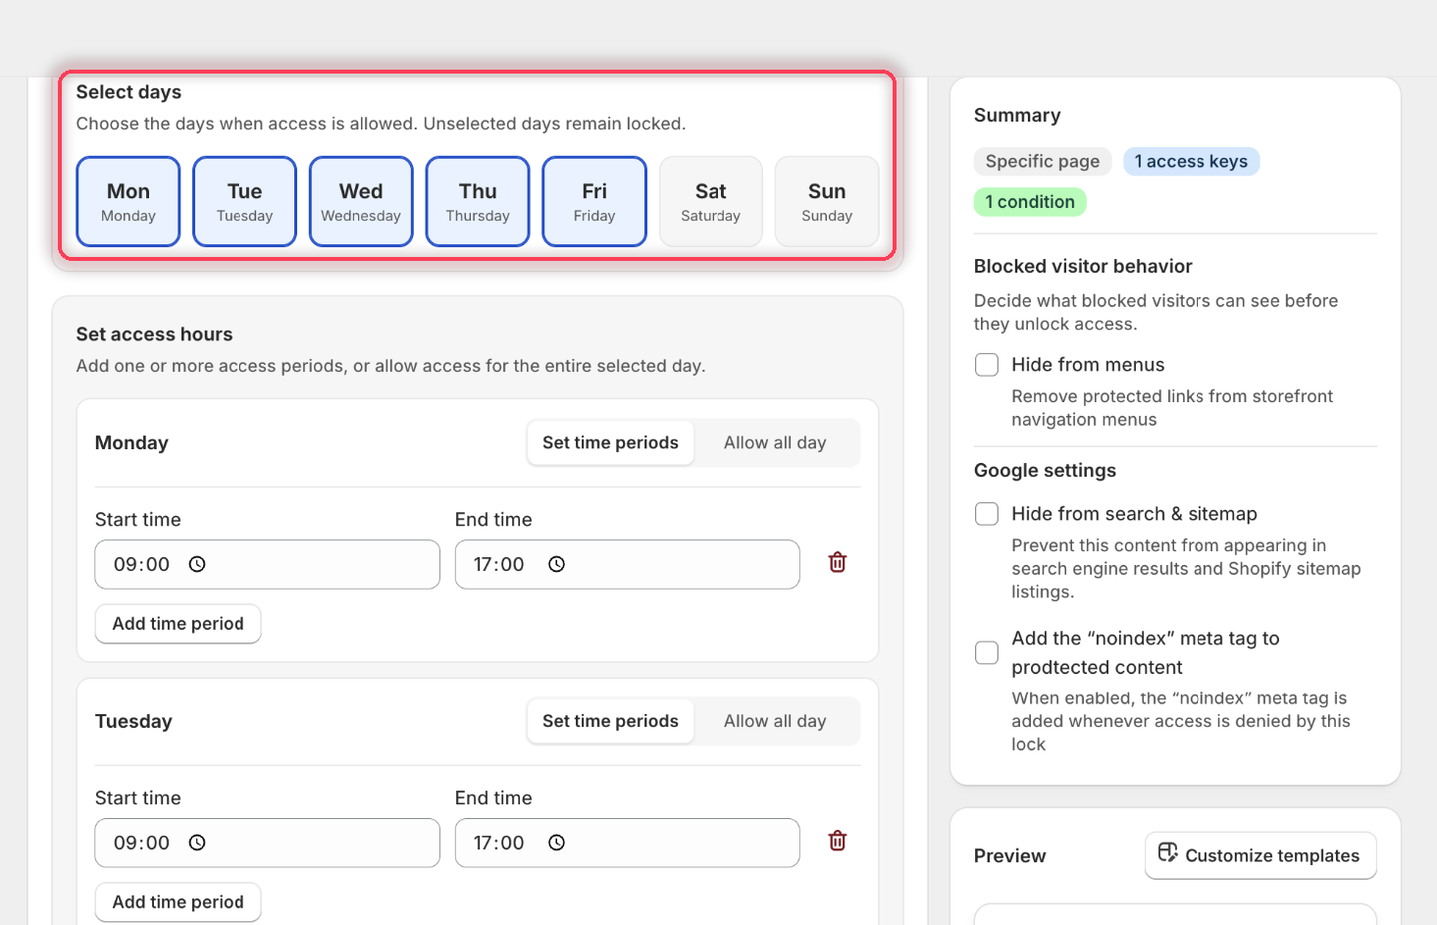
Task: Switch Monday to Allow all day
Action: (x=775, y=443)
